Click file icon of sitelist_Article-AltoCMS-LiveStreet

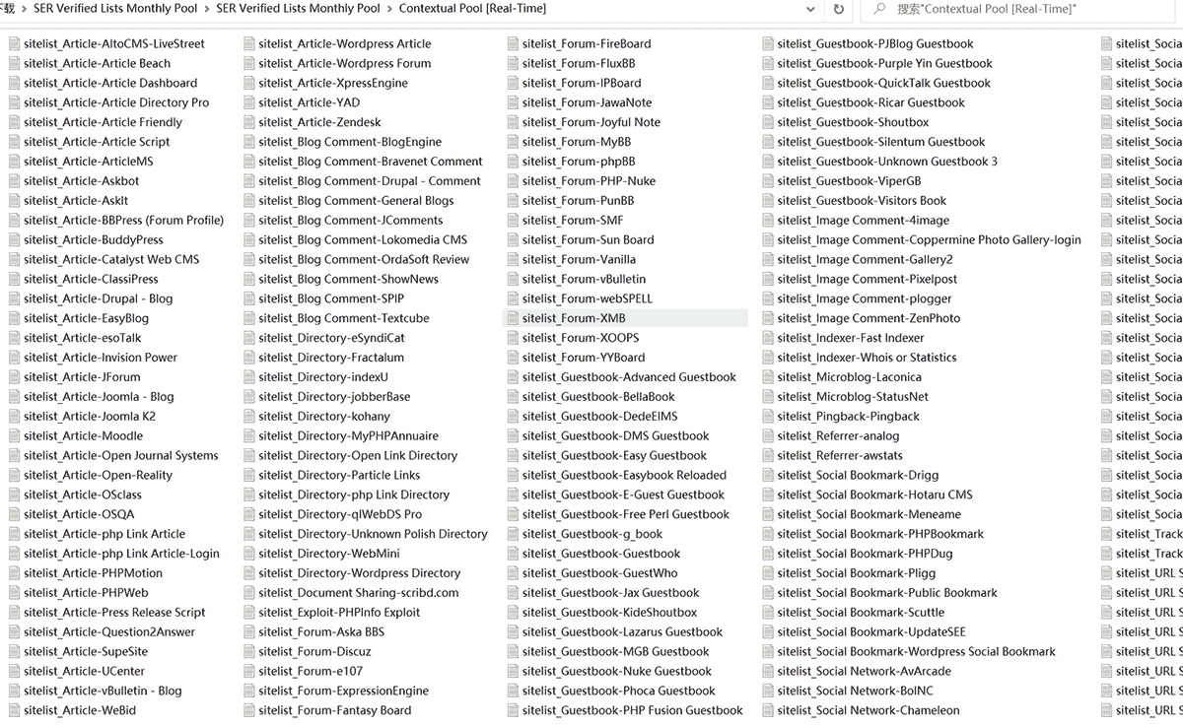tap(14, 43)
